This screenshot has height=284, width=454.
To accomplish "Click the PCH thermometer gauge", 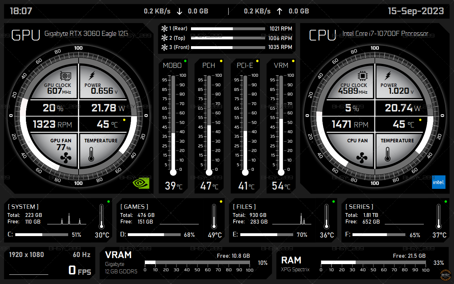I will tap(209, 125).
